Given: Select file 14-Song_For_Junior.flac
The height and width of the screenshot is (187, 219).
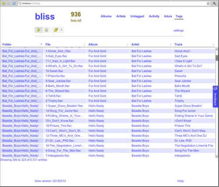Looking at the screenshot, I should click(65, 111).
